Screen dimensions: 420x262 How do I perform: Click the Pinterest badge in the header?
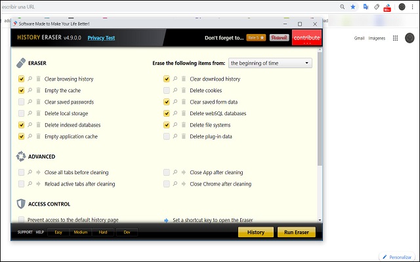[279, 38]
